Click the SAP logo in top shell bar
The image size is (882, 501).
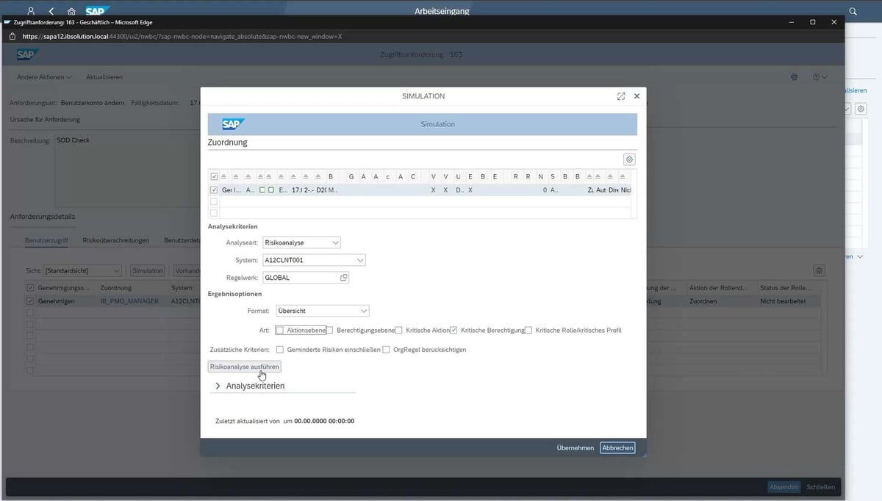97,11
